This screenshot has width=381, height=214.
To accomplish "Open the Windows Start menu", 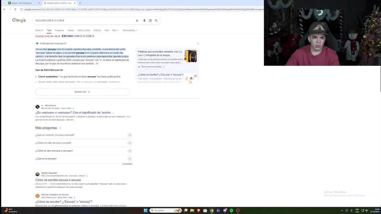I will tap(146, 210).
